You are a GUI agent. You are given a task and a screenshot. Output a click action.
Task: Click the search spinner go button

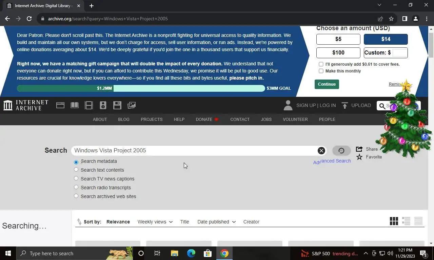(341, 151)
